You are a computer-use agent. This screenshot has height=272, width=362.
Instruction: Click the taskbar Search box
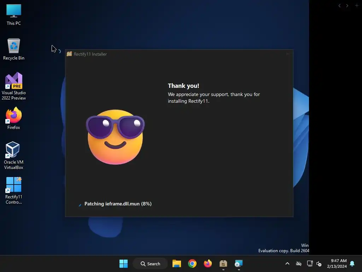[x=150, y=263]
